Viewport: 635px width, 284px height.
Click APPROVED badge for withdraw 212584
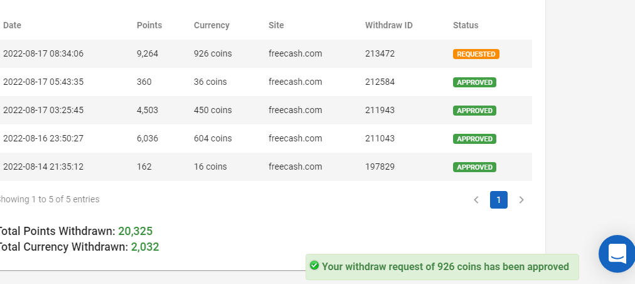pos(474,82)
